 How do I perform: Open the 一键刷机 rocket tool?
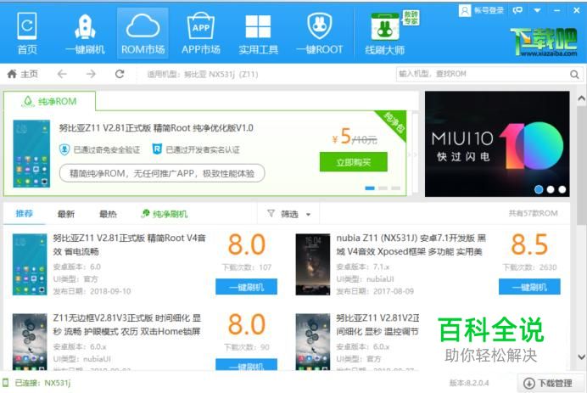[85, 34]
